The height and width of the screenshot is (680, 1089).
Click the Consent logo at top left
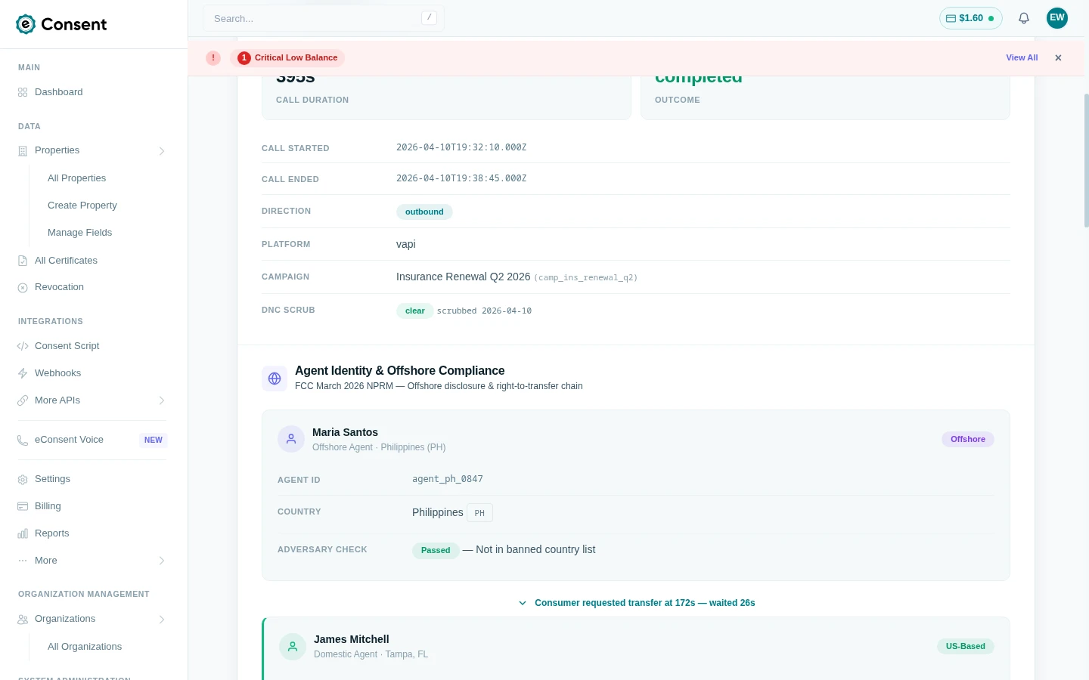pyautogui.click(x=61, y=24)
